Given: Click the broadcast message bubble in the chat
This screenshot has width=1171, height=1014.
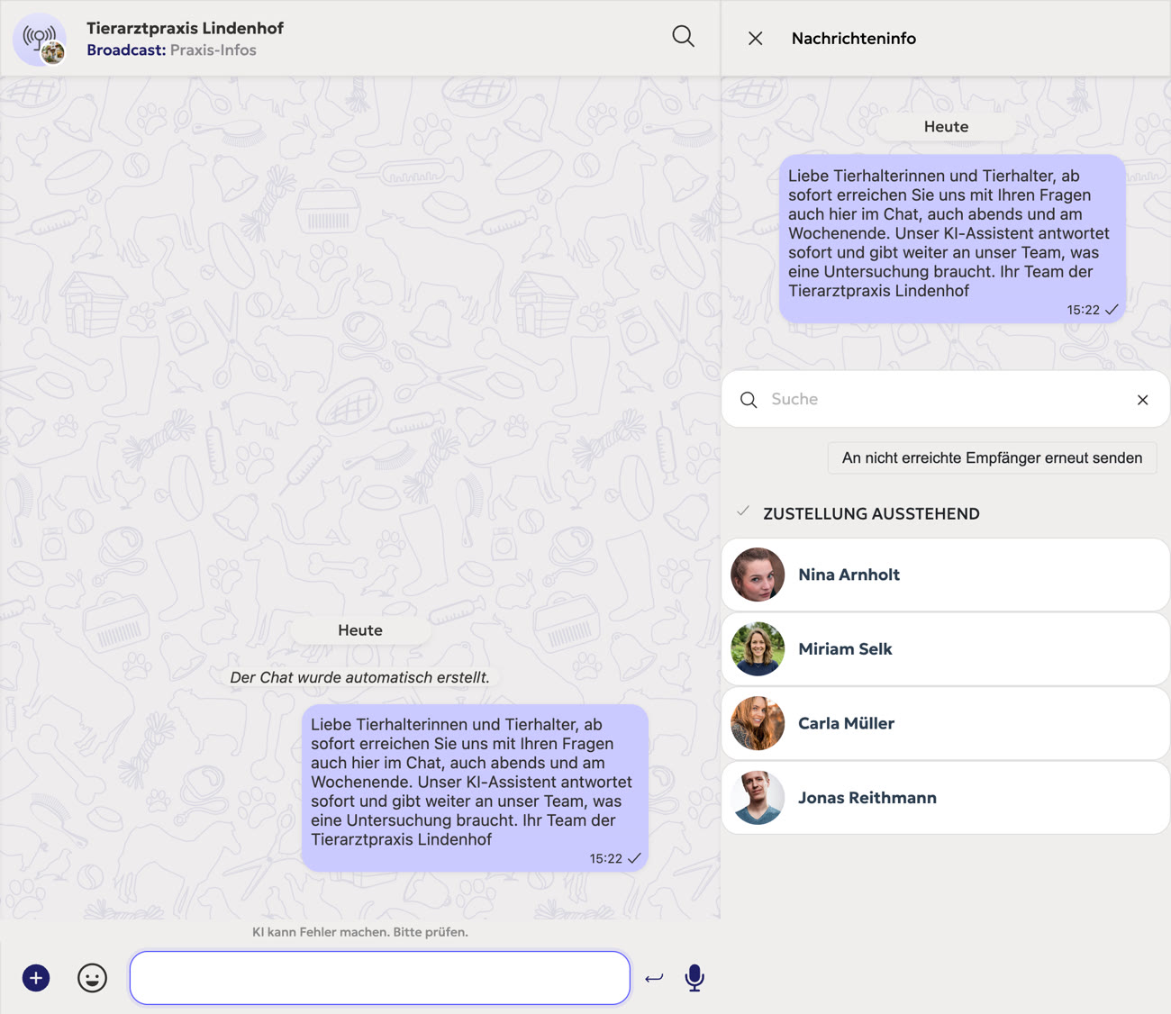Looking at the screenshot, I should click(475, 788).
